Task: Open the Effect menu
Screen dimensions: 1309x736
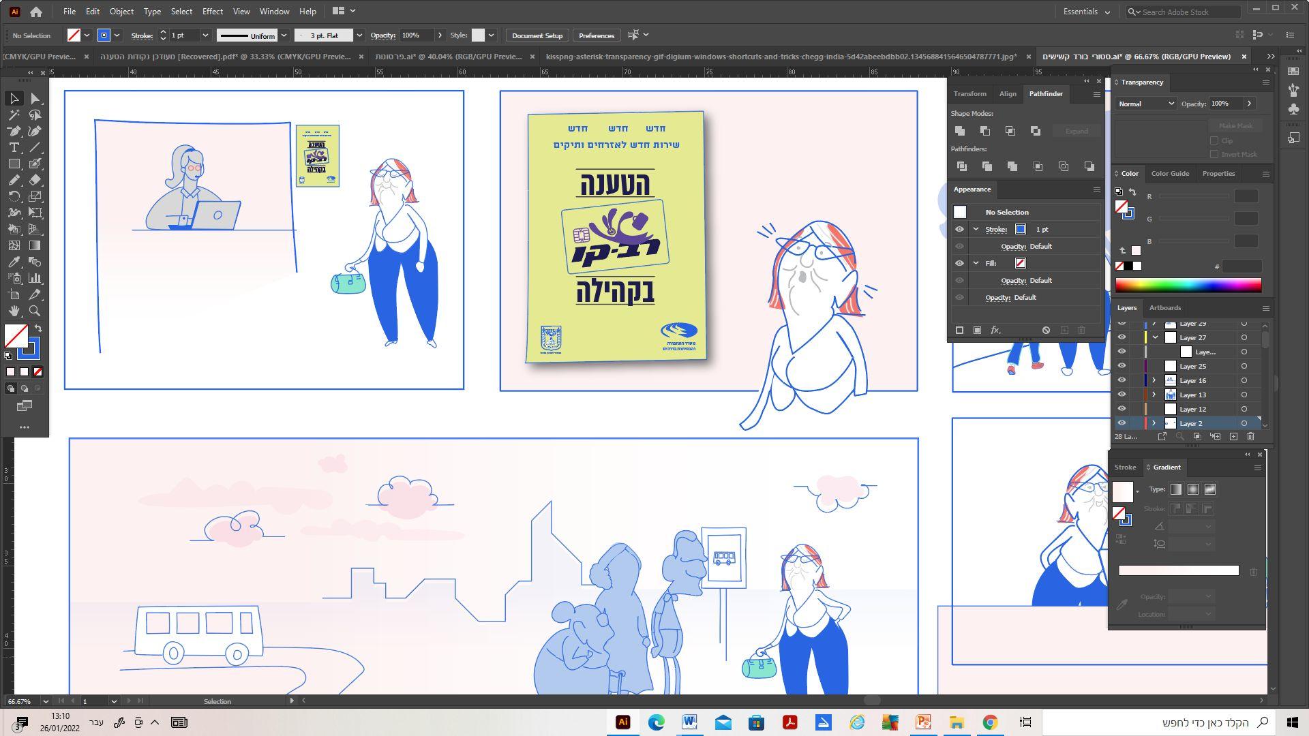Action: tap(212, 12)
